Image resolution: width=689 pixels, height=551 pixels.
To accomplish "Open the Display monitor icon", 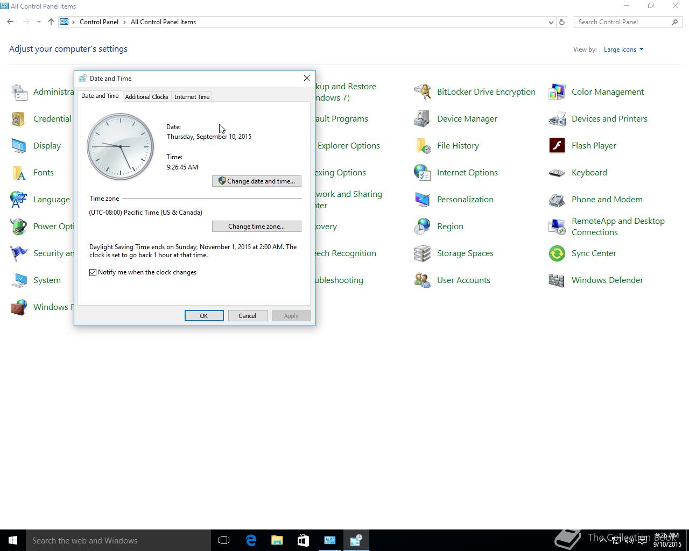I will click(x=19, y=146).
